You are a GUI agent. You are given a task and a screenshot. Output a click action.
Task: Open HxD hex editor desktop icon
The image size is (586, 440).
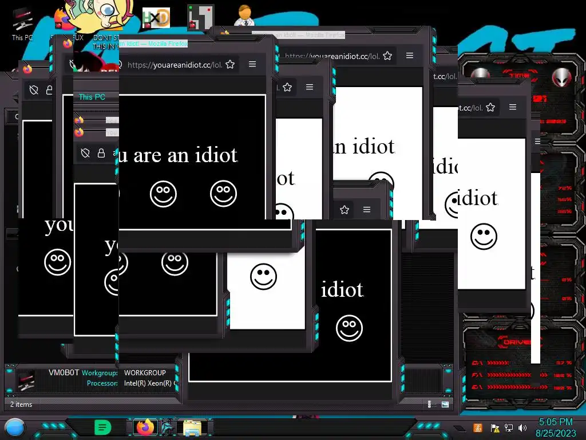click(156, 18)
